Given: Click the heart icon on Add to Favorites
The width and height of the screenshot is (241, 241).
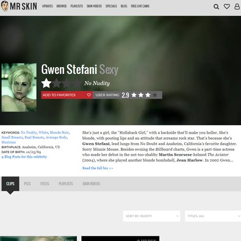Looking at the screenshot, I should [x=89, y=95].
